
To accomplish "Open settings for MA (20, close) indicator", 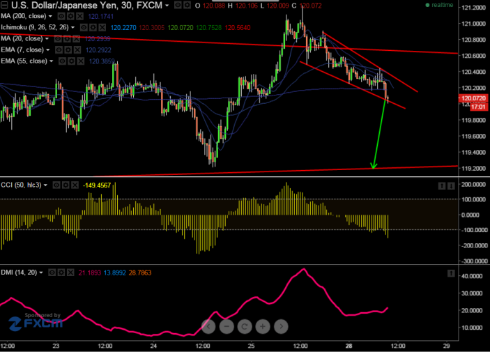I will [67, 39].
